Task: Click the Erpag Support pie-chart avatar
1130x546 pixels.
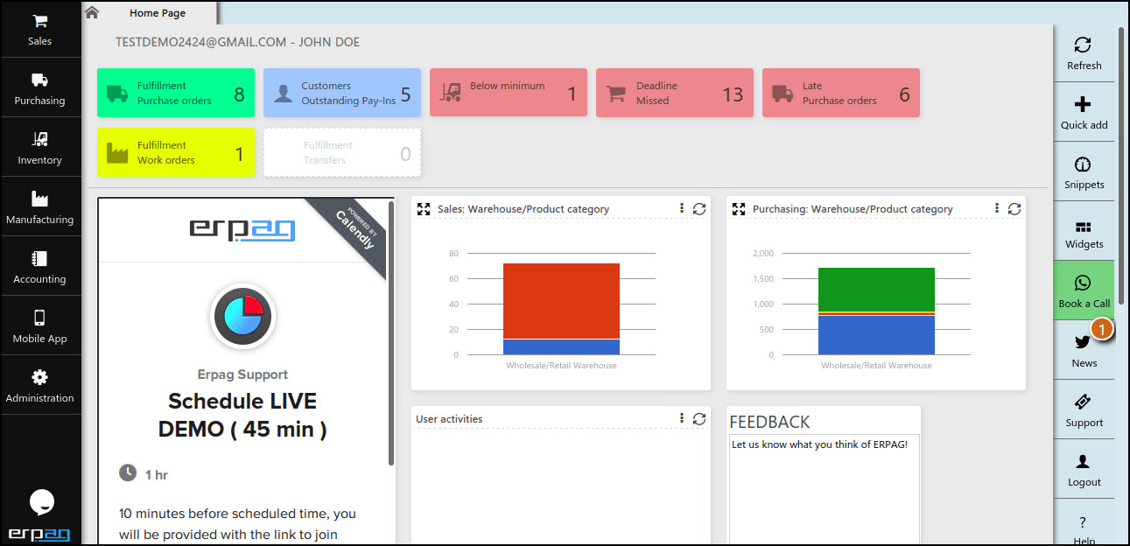Action: point(242,317)
